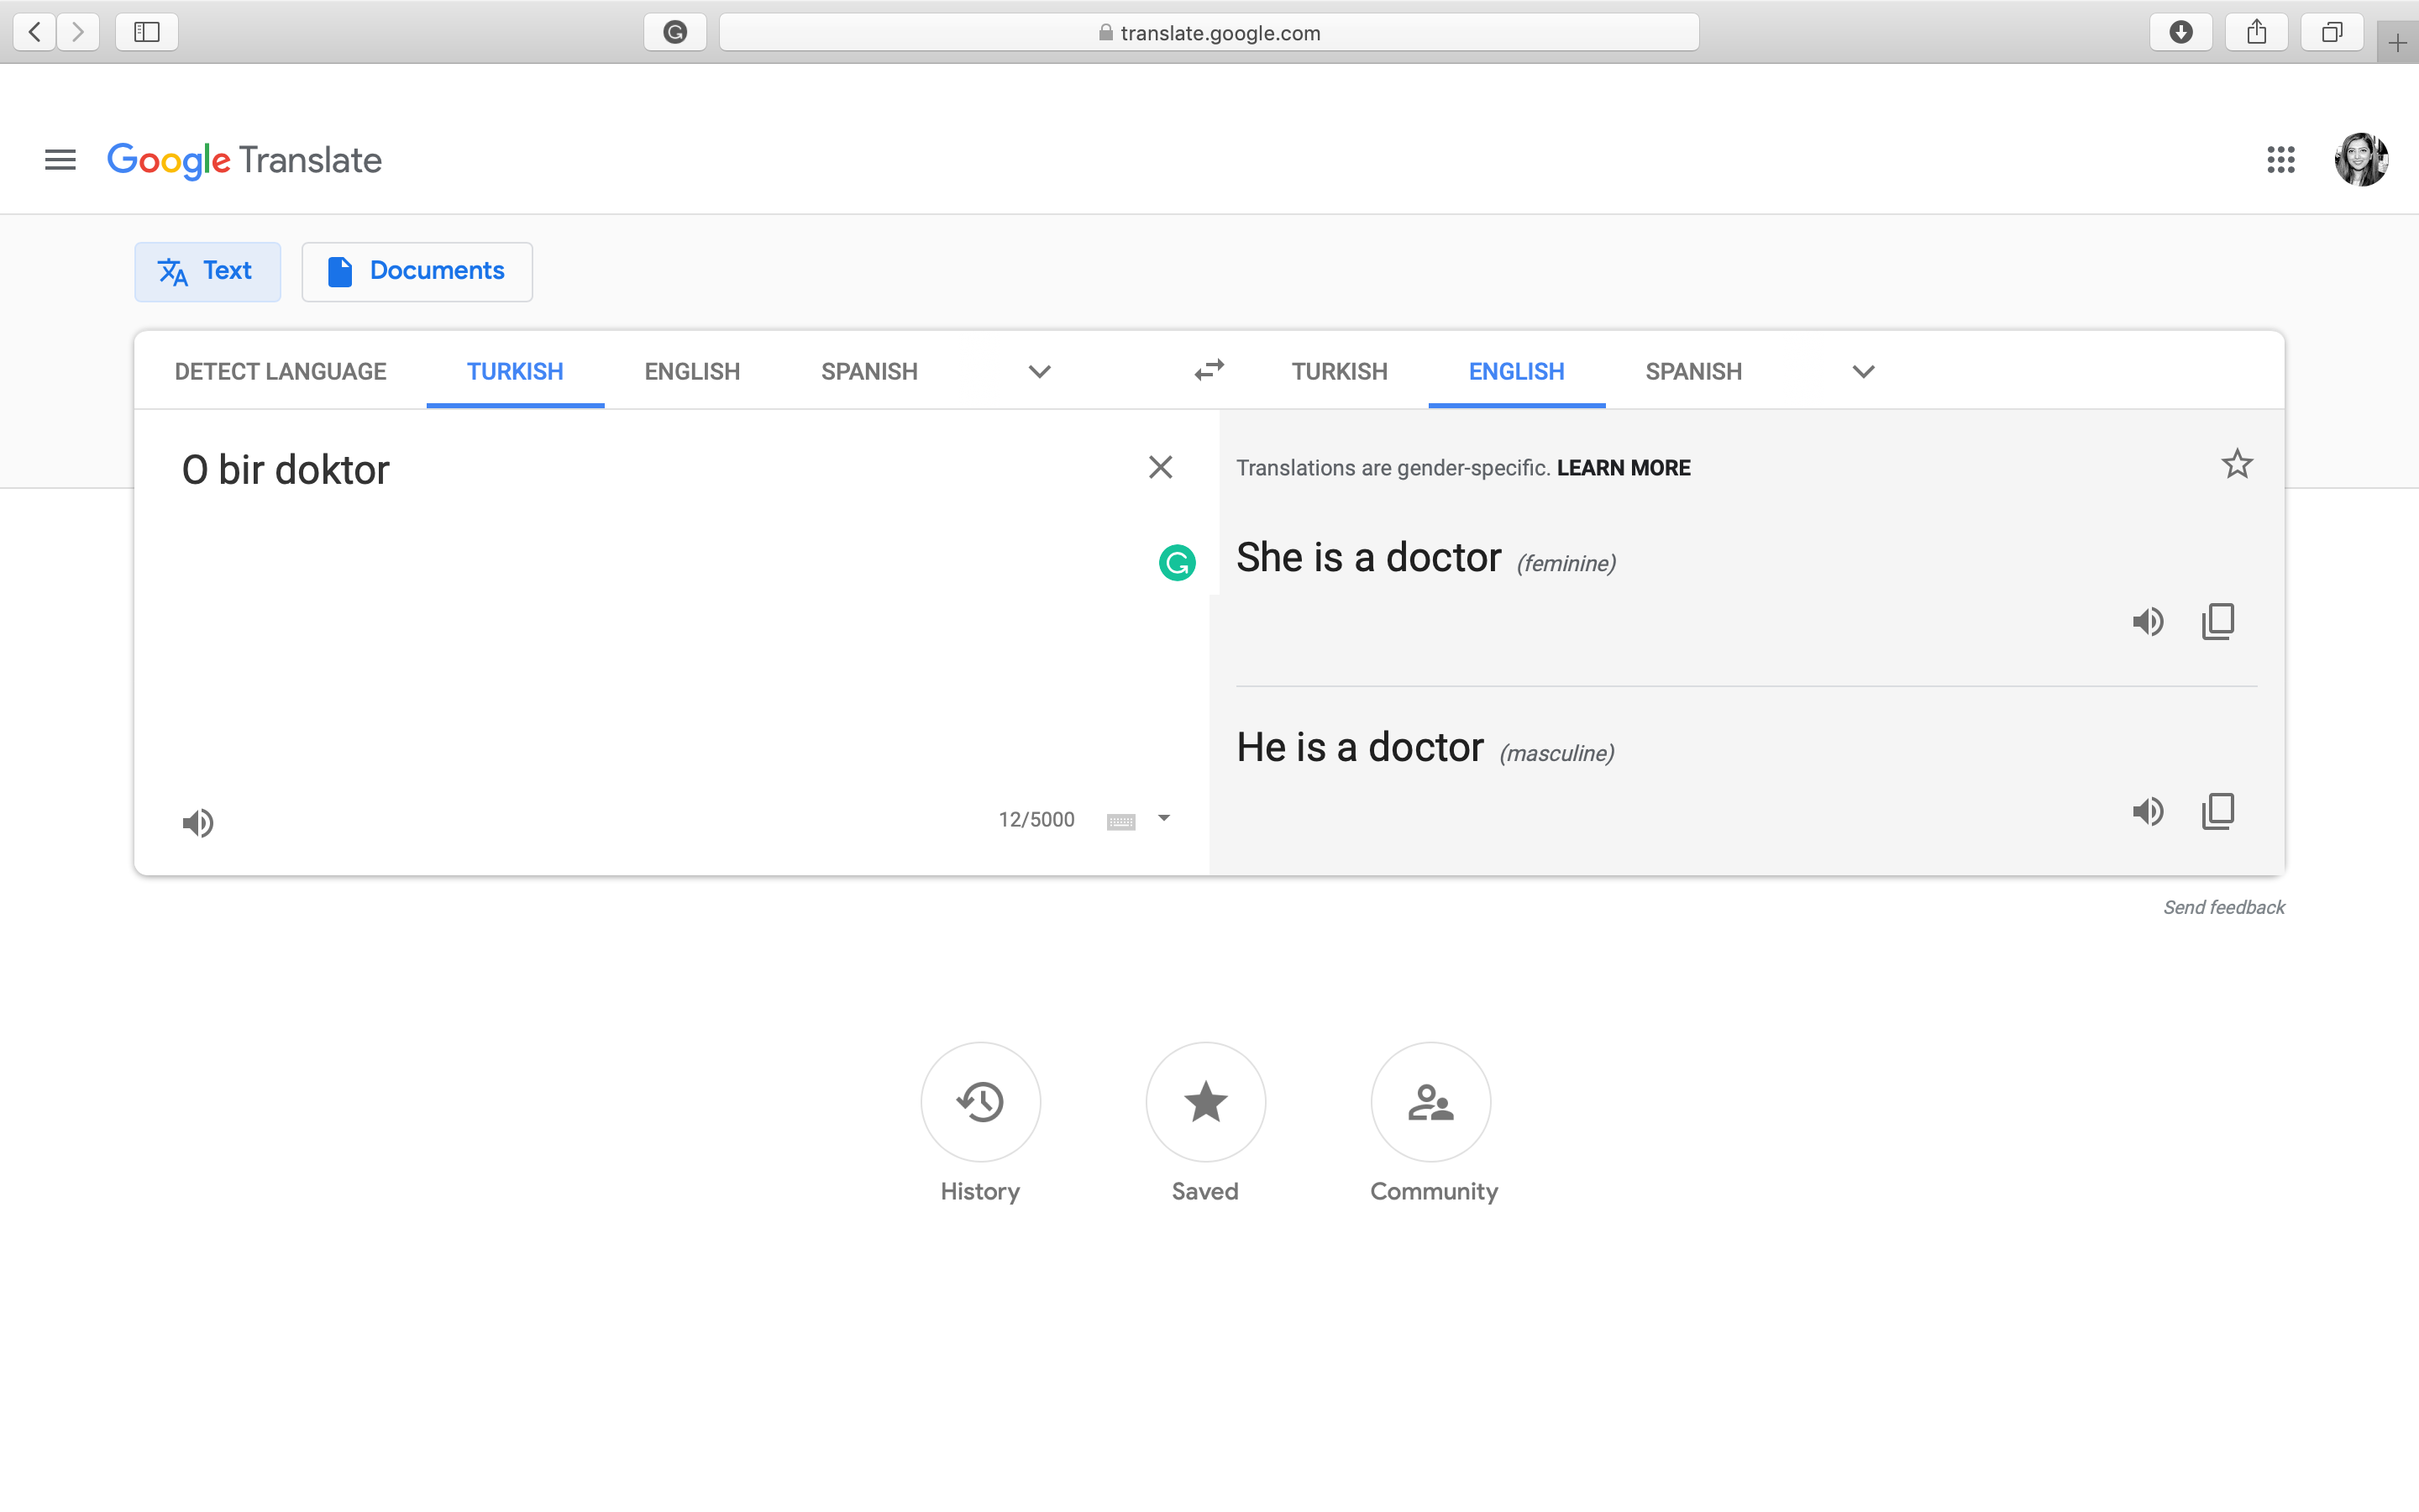
Task: Toggle the virtual keyboard input tool
Action: [x=1120, y=822]
